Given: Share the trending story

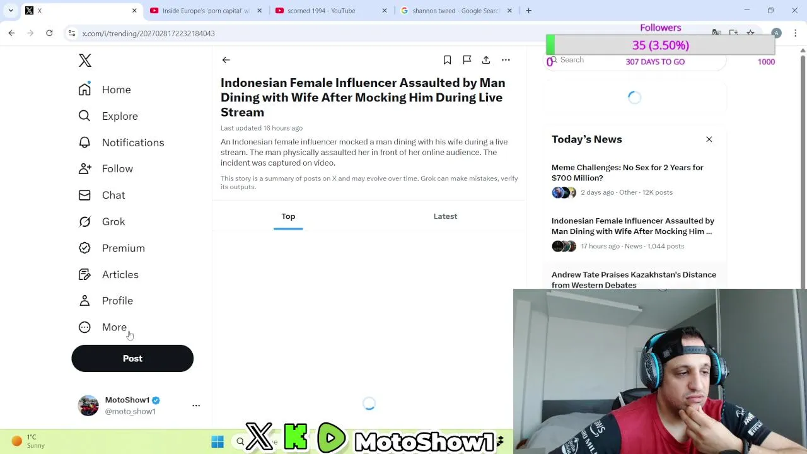Looking at the screenshot, I should 486,60.
